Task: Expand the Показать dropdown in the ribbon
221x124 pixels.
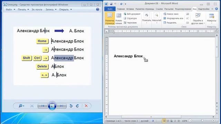Action: pos(146,18)
